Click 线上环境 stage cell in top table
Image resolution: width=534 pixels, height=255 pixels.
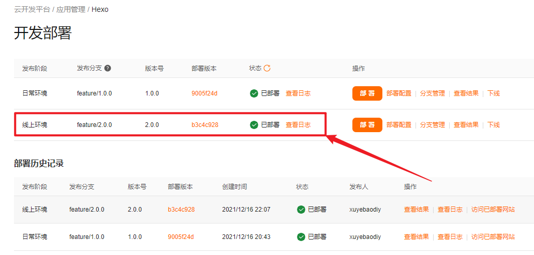[35, 125]
